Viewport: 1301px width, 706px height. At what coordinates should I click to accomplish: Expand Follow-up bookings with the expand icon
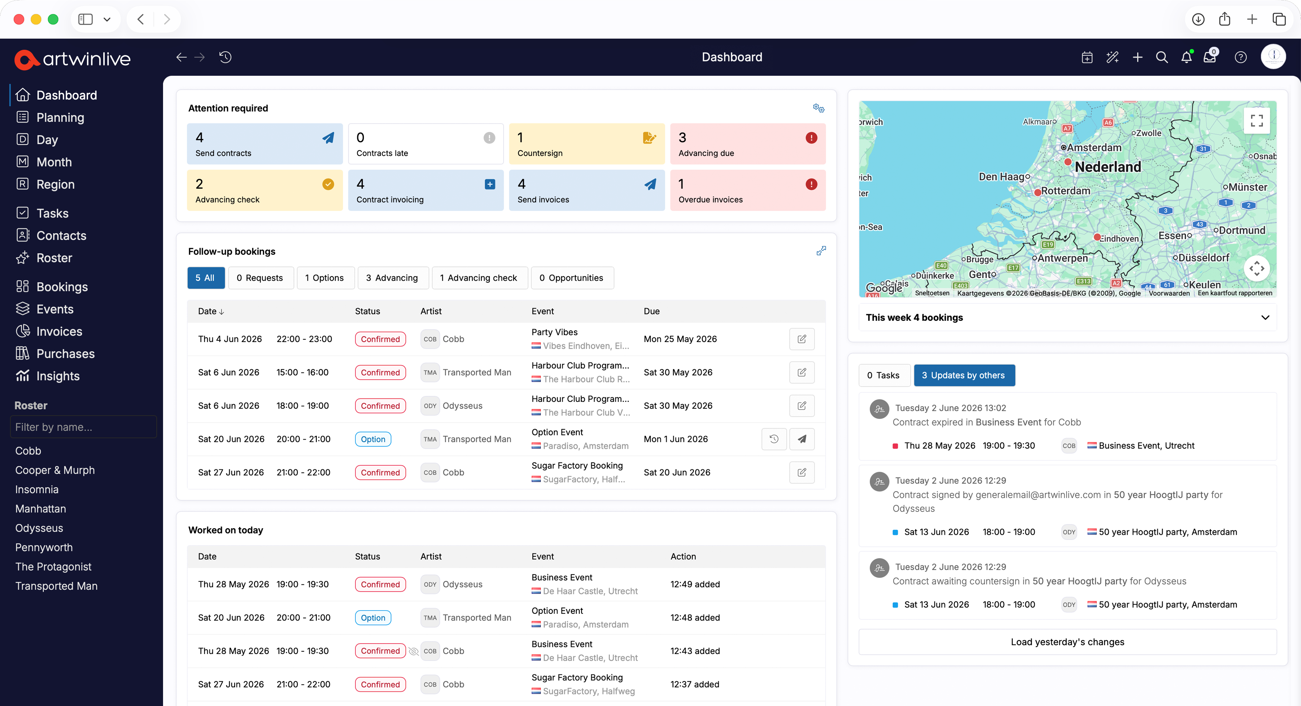pos(821,251)
